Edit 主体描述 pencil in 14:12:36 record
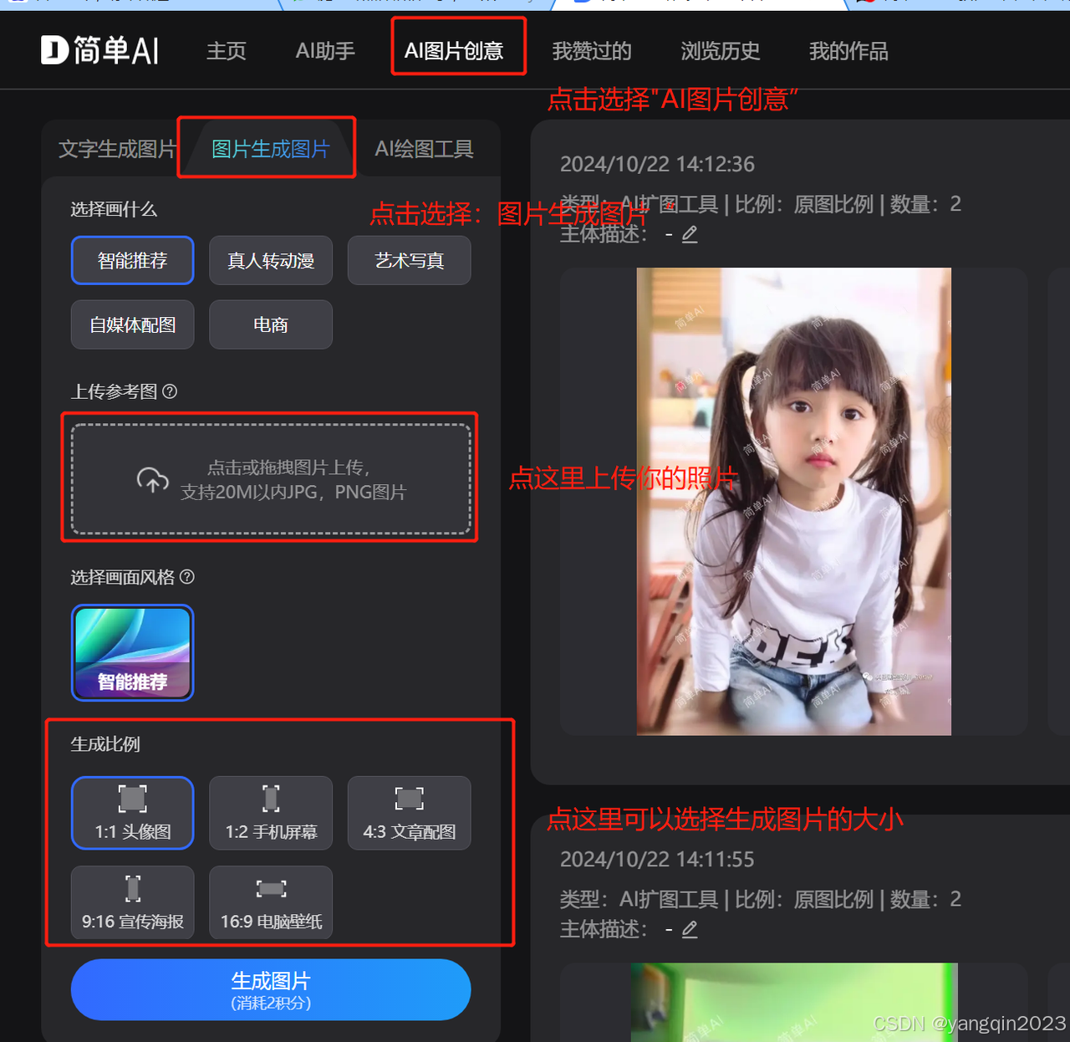1070x1042 pixels. 690,234
